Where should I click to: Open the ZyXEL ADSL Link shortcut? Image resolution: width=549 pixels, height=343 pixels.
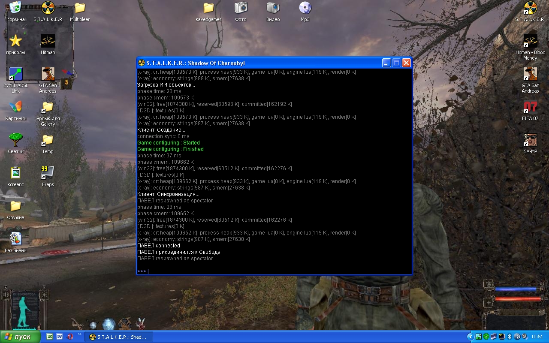point(15,80)
